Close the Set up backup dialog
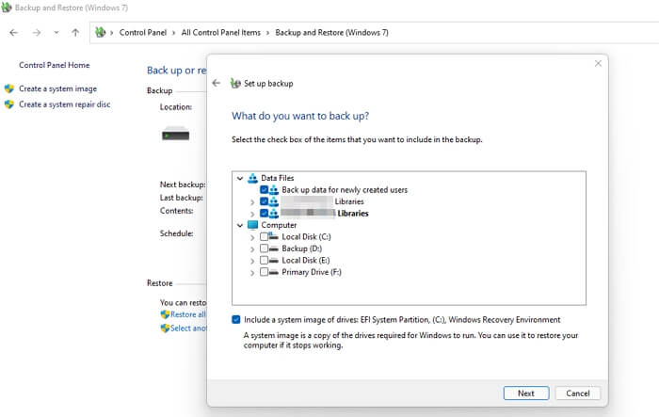659x417 pixels. pyautogui.click(x=598, y=63)
